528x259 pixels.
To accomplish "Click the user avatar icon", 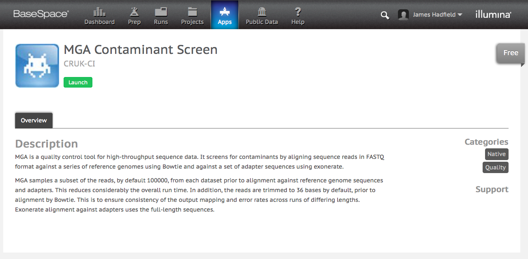I will tap(403, 15).
